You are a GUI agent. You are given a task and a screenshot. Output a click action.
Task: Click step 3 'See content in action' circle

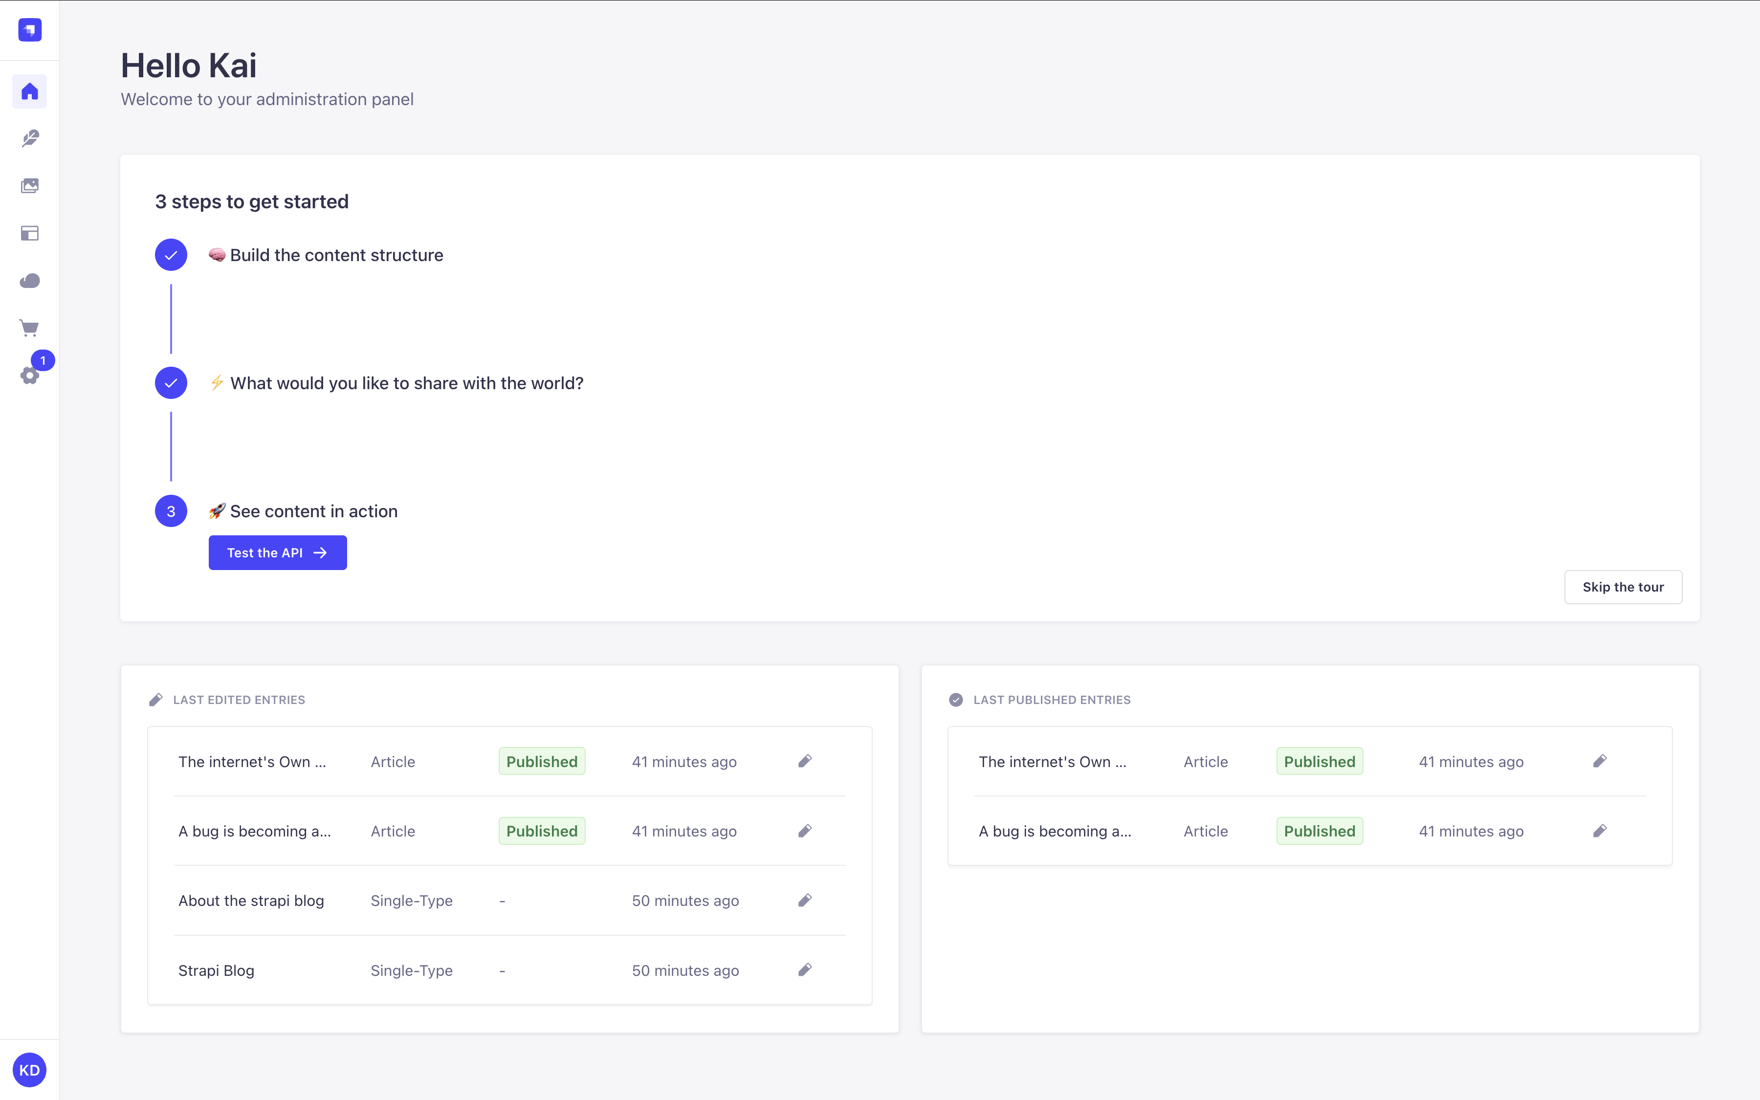pos(171,511)
